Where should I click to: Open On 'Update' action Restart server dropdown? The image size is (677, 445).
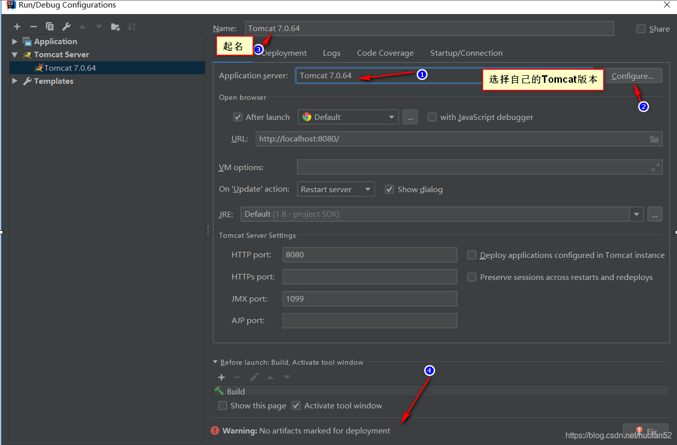pos(336,189)
